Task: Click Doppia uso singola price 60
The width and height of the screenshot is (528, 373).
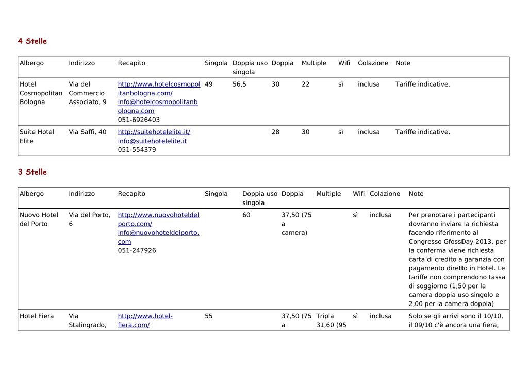Action: (246, 215)
